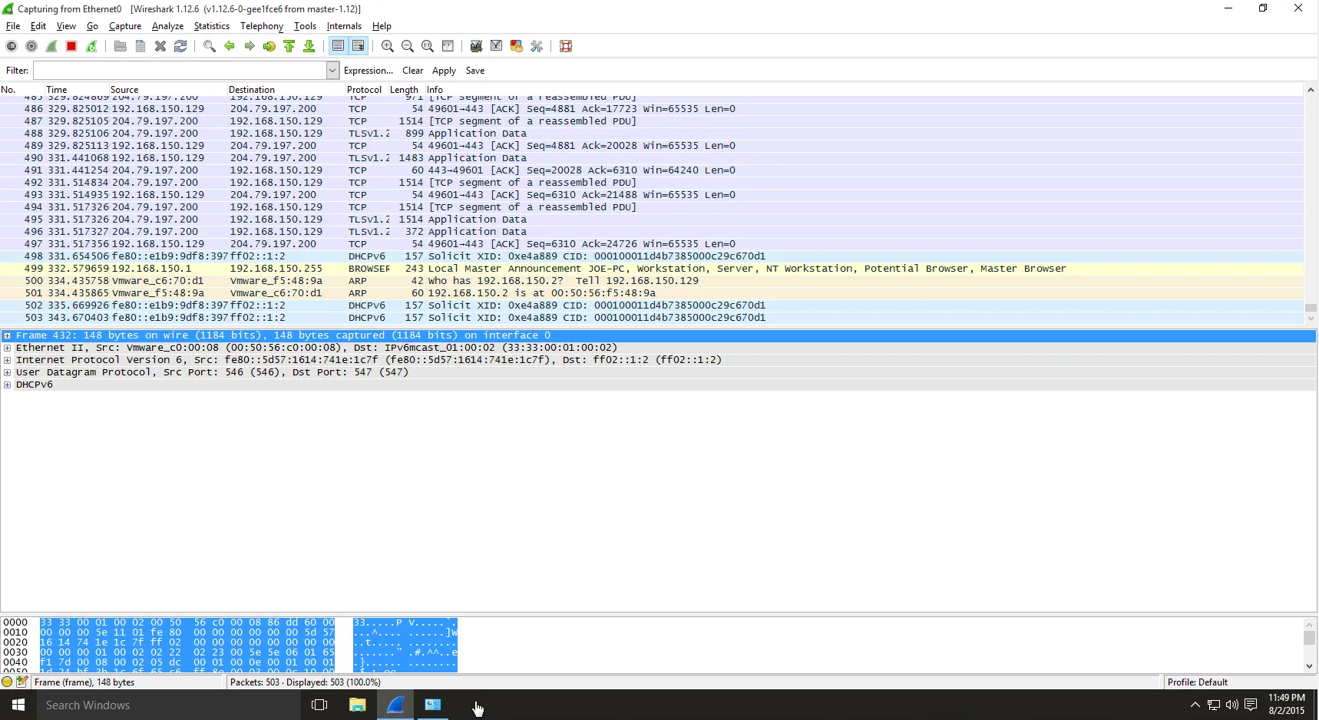The width and height of the screenshot is (1319, 720).
Task: Jump to the last packet
Action: pyautogui.click(x=309, y=46)
